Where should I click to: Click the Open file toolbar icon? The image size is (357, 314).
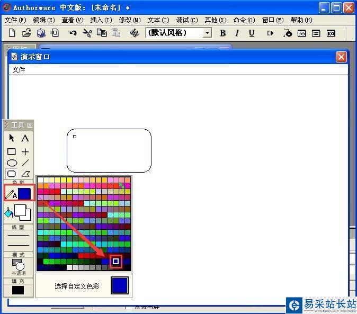[26, 33]
